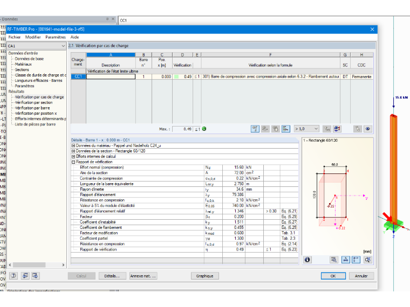Open the section info icon
The width and height of the screenshot is (410, 307).
(307, 260)
